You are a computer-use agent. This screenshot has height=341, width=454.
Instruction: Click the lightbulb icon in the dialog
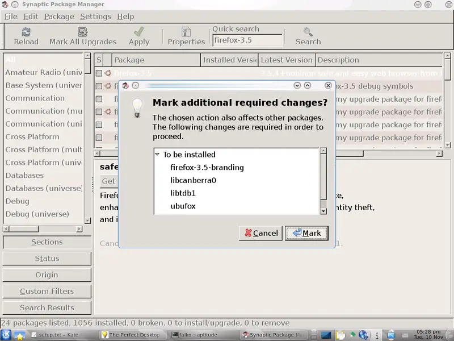[x=137, y=107]
